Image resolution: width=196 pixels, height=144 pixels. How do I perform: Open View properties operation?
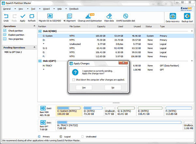click(x=16, y=39)
